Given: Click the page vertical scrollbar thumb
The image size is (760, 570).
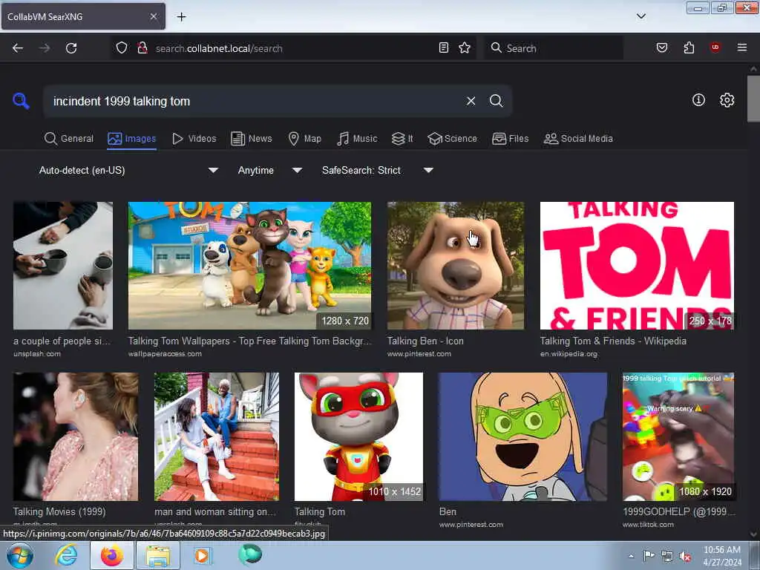Looking at the screenshot, I should 753,99.
